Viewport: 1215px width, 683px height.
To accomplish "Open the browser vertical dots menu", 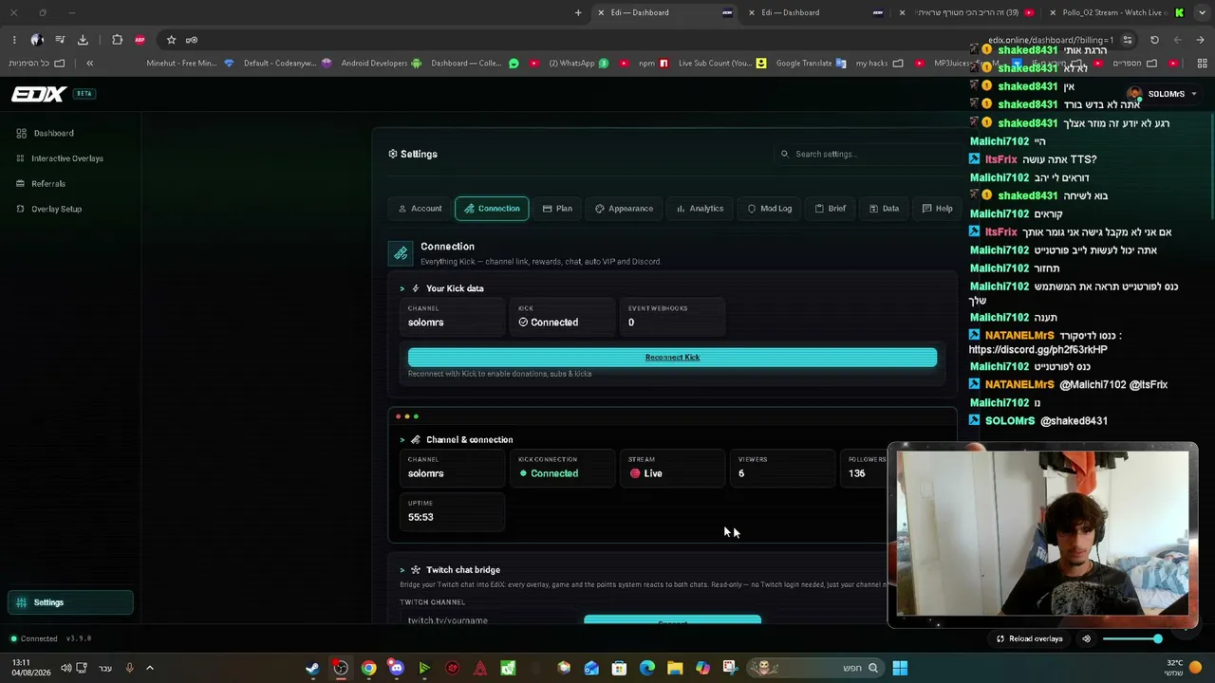I will click(x=14, y=40).
